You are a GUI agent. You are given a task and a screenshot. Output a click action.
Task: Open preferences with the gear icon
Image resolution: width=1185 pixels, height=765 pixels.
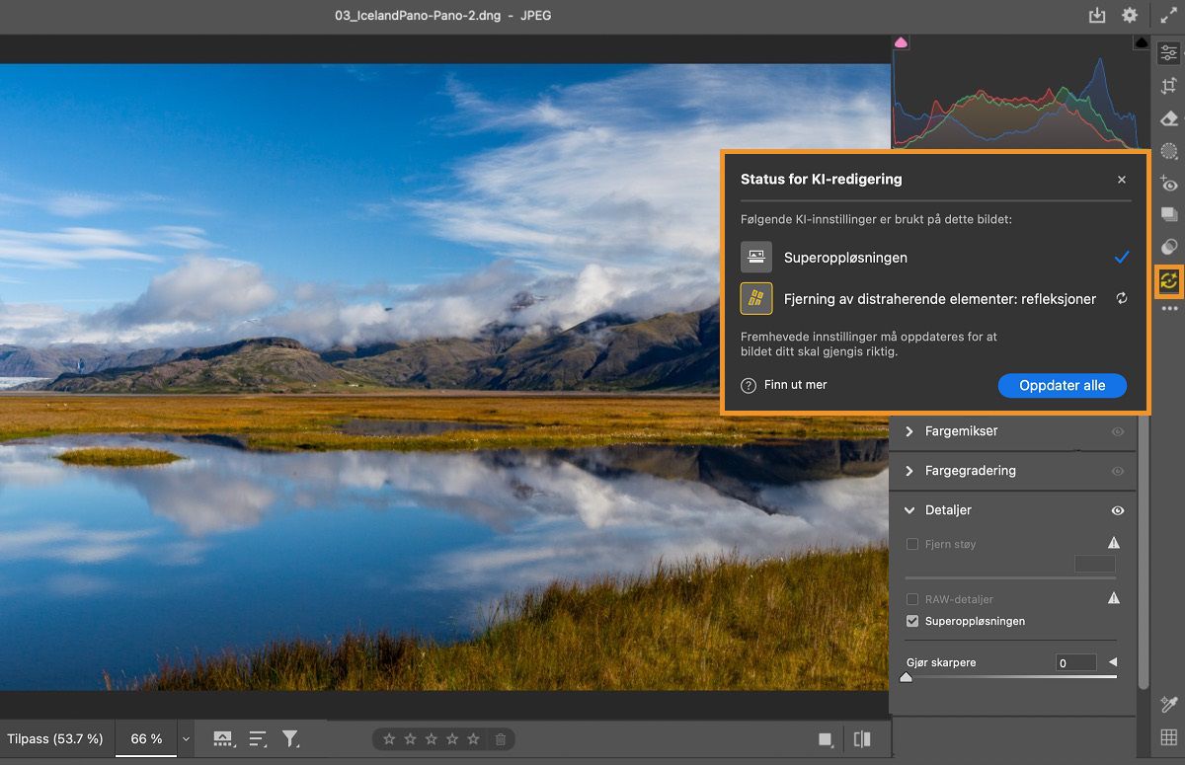pos(1130,16)
